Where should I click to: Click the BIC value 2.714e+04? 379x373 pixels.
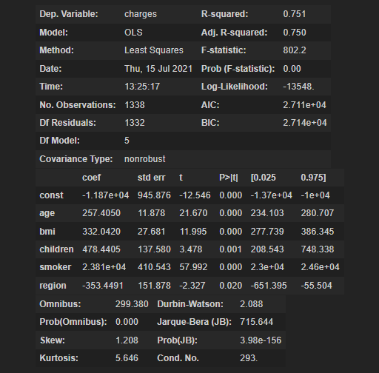coord(305,123)
